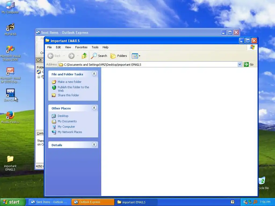This screenshot has height=206, width=275.
Task: Click the Go button
Action: point(249,64)
